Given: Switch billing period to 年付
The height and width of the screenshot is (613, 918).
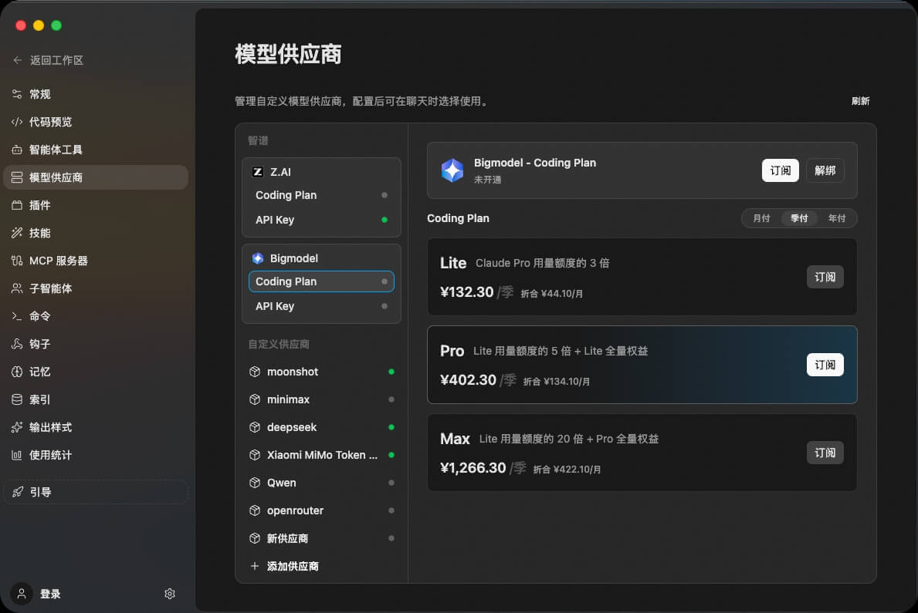Looking at the screenshot, I should tap(837, 218).
